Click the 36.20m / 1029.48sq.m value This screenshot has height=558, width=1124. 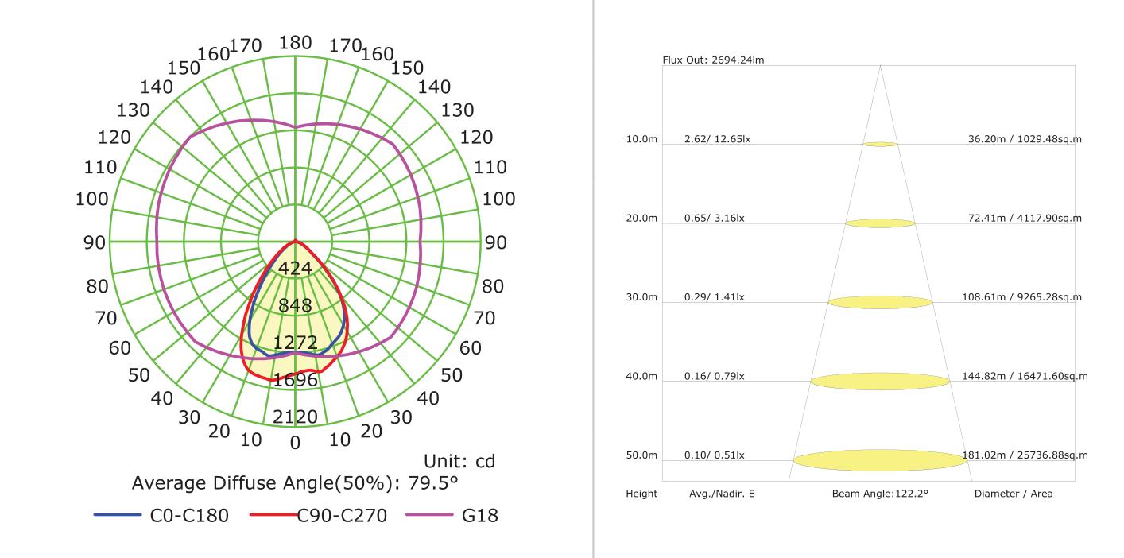click(1025, 139)
